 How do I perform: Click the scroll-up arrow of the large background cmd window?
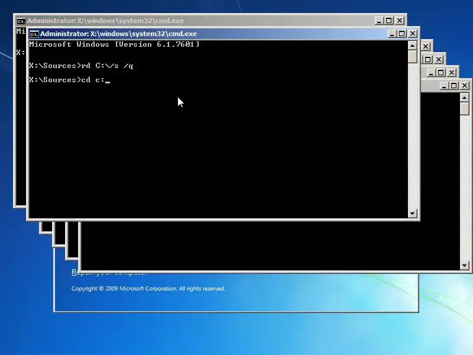pos(465,98)
